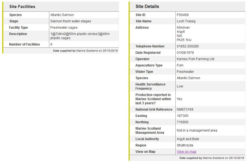Click the Site Facilities header
The height and width of the screenshot is (163, 247).
click(22, 6)
